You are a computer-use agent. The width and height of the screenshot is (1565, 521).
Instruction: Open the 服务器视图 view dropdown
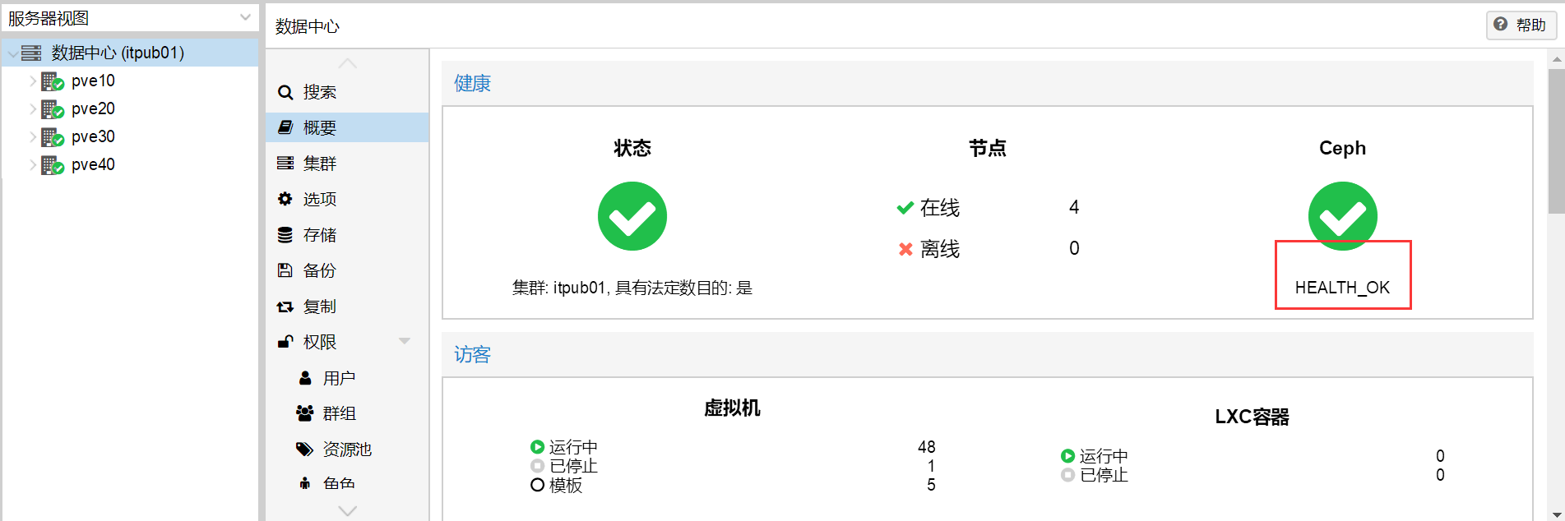(130, 18)
